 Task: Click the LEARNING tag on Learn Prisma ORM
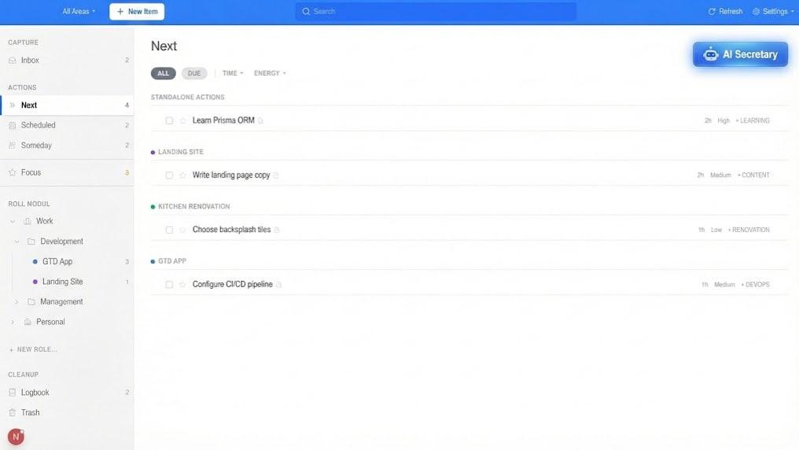coord(753,121)
